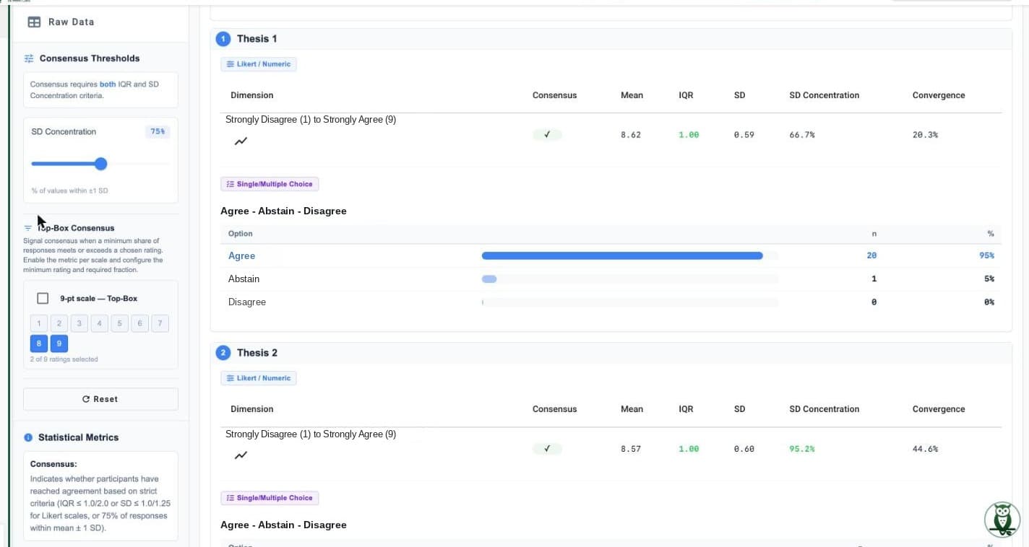This screenshot has width=1029, height=547.
Task: Click the SD Concentration value 95.2%
Action: 802,449
